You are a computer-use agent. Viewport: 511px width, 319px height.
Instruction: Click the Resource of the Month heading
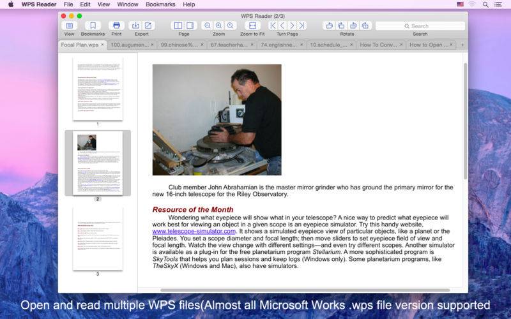193,210
